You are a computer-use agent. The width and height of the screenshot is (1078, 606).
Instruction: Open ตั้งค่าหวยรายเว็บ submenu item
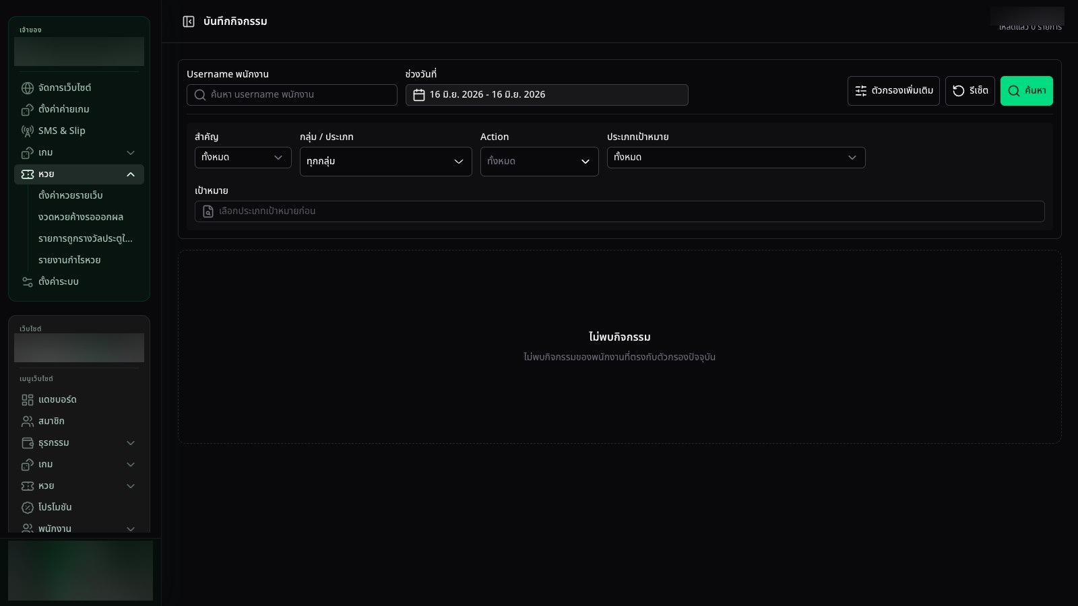point(71,195)
